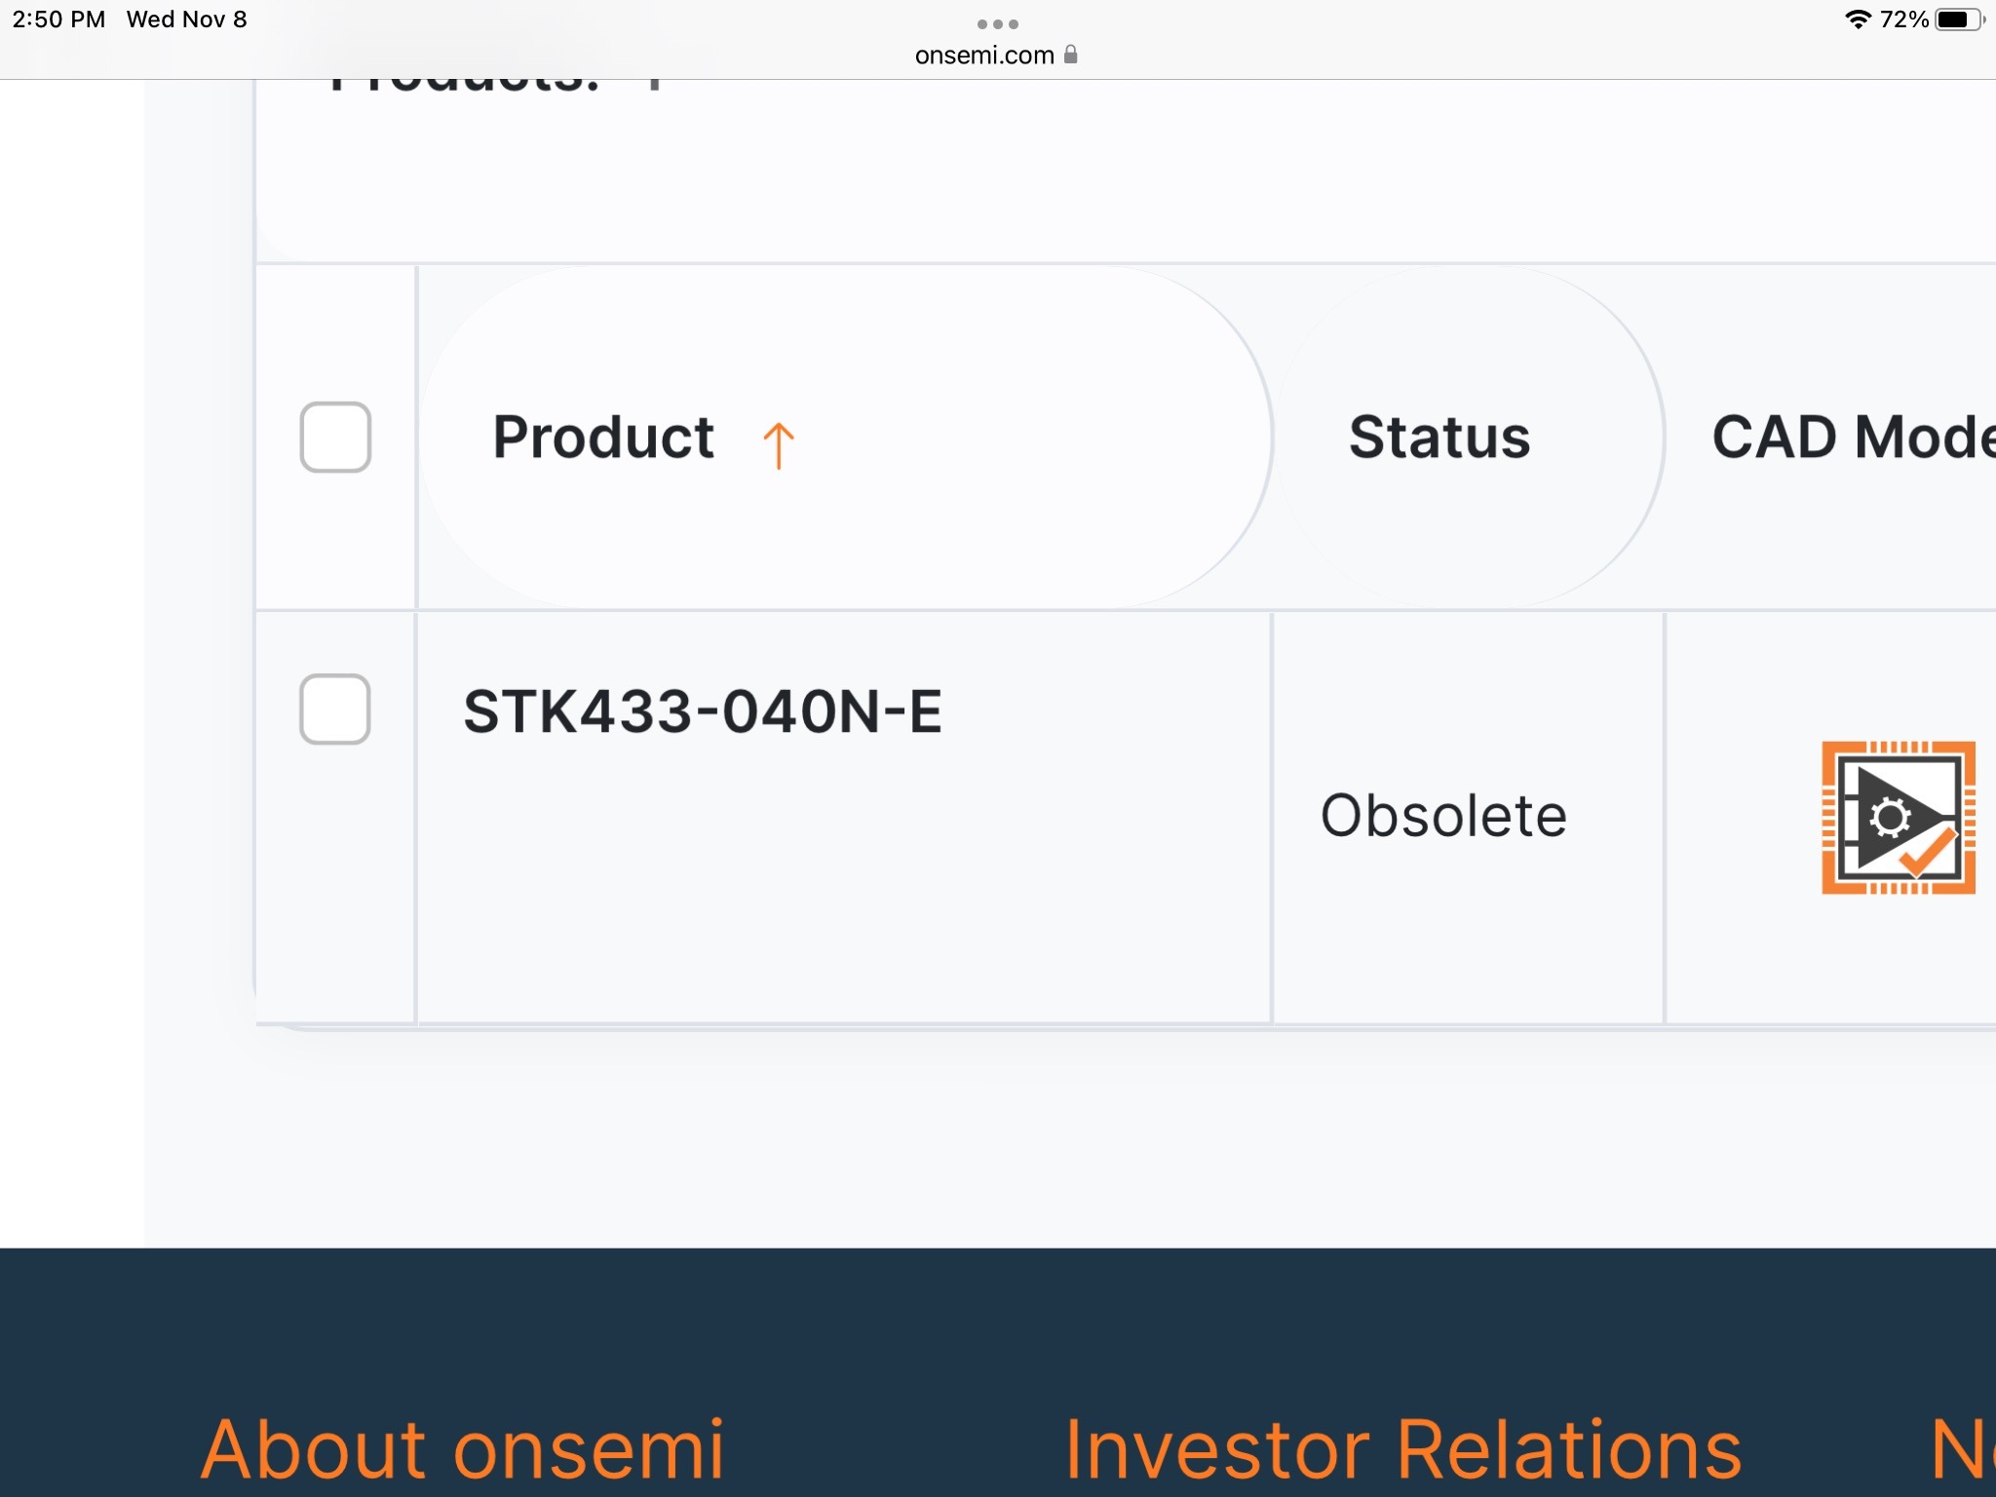Screen dimensions: 1996x1497
Task: Sort the table by Status column
Action: (x=1439, y=437)
